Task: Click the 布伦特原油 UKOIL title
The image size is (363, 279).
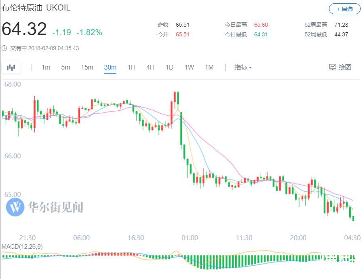Action: pos(36,8)
